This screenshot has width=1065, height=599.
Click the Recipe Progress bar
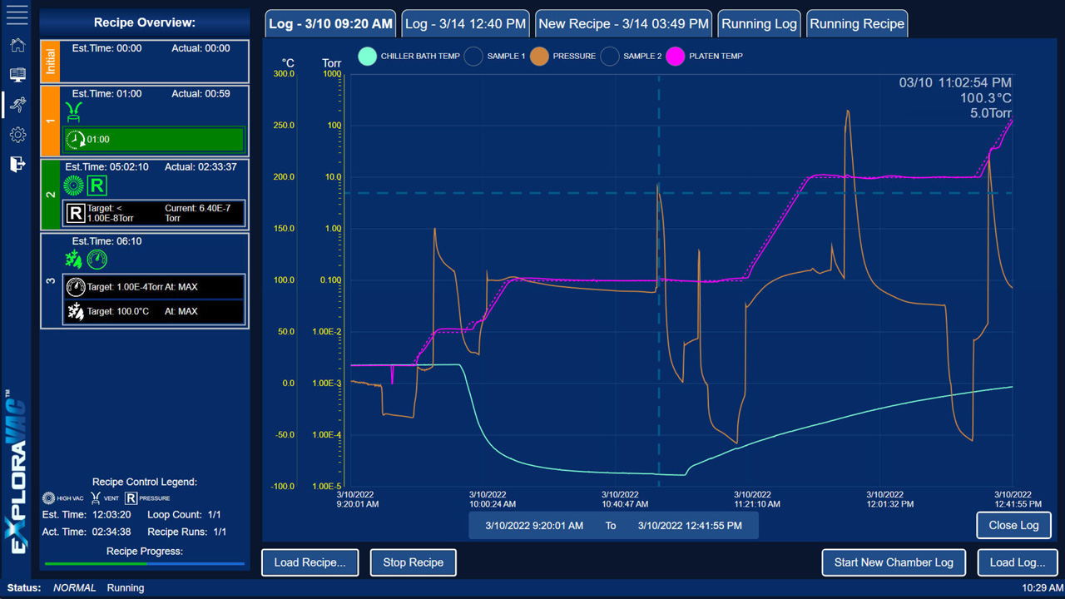click(145, 563)
